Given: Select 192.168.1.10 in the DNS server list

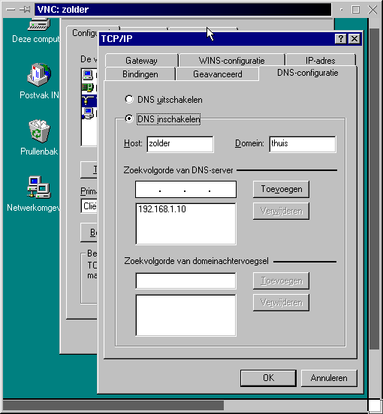Looking at the screenshot, I should 162,209.
